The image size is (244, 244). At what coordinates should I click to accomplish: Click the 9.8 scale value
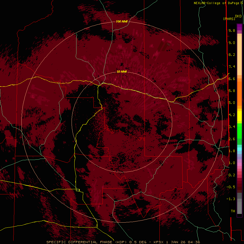click(x=232, y=30)
